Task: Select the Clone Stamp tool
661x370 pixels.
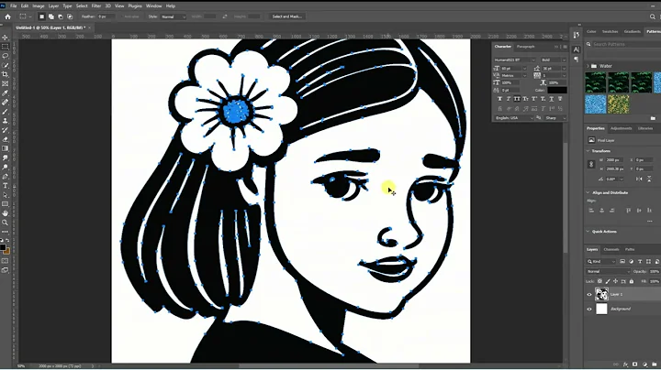Action: tap(6, 121)
